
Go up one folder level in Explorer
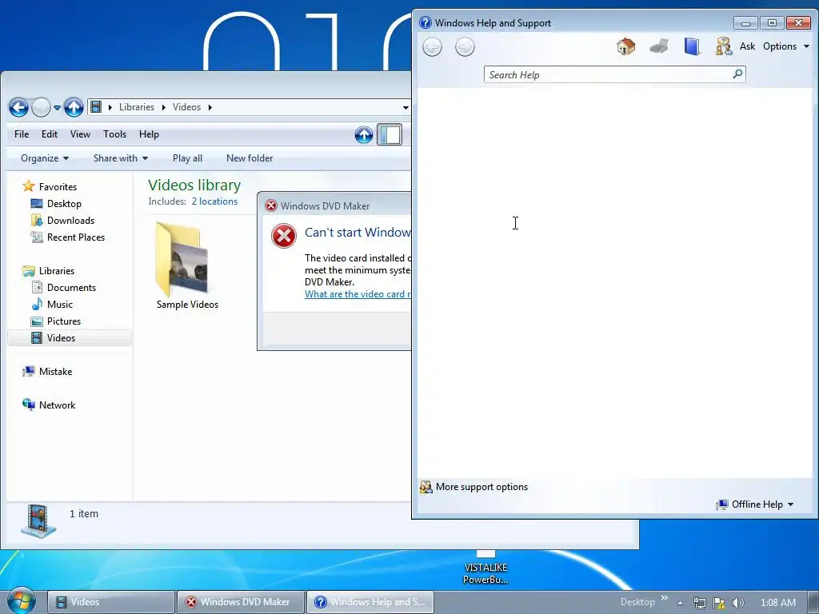pos(74,108)
